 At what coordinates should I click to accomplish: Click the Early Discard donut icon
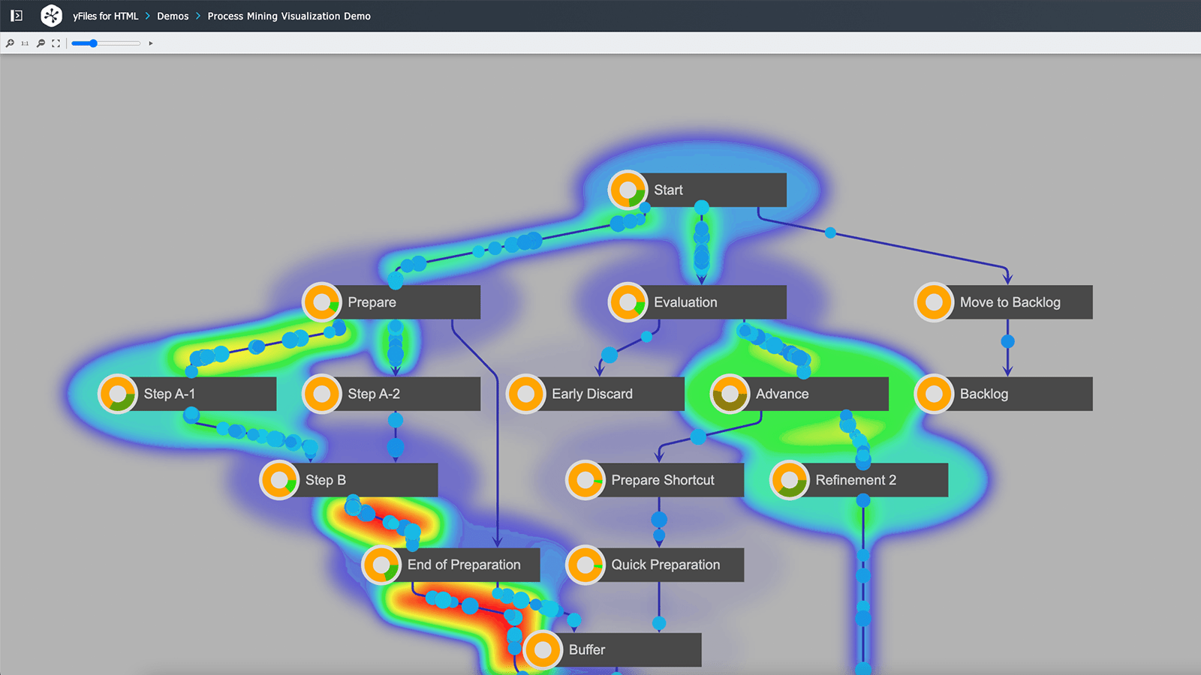(x=526, y=394)
